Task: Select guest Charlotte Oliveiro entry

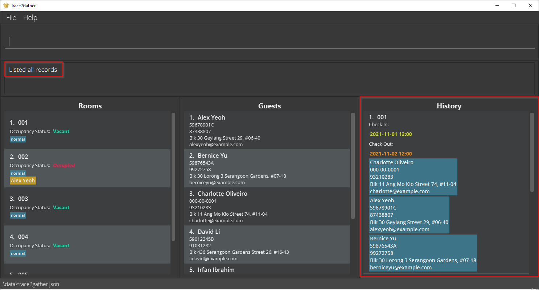Action: click(267, 207)
